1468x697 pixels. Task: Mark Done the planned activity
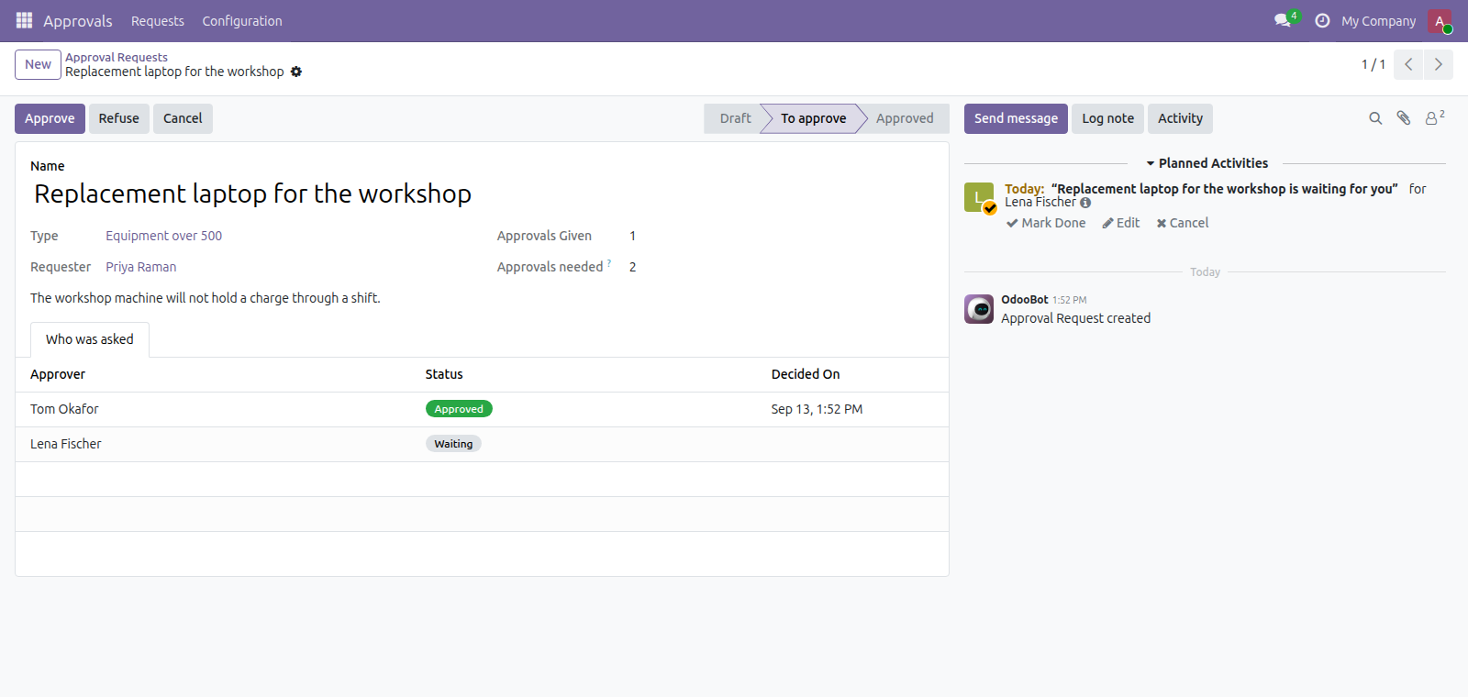tap(1046, 223)
